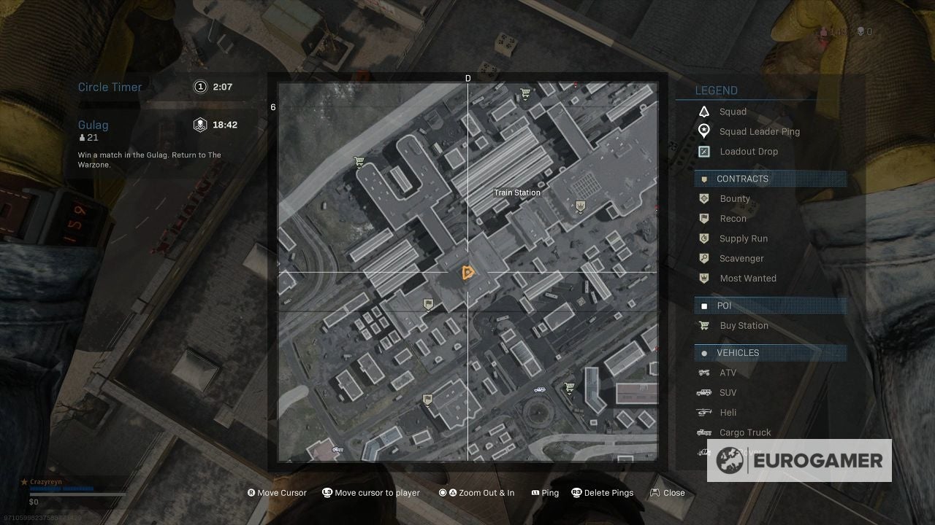Screen dimensions: 935x525
Task: Click the $0 cash amount
Action: click(x=34, y=502)
